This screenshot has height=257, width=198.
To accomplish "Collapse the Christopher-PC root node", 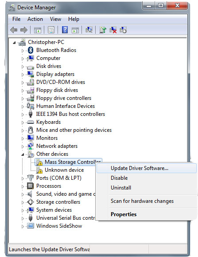I will (14, 43).
